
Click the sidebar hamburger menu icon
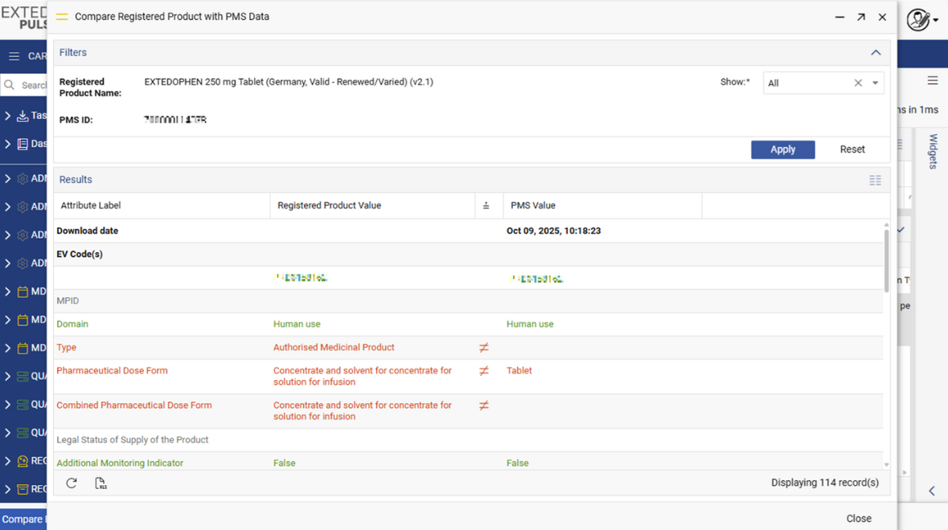14,56
